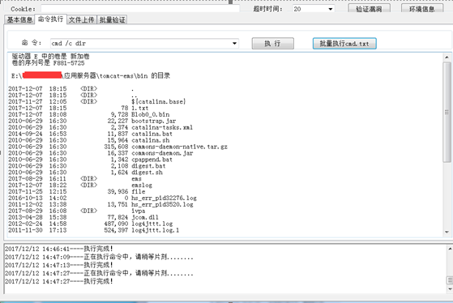
Task: Open the 文件上传 tab
Action: coord(82,19)
